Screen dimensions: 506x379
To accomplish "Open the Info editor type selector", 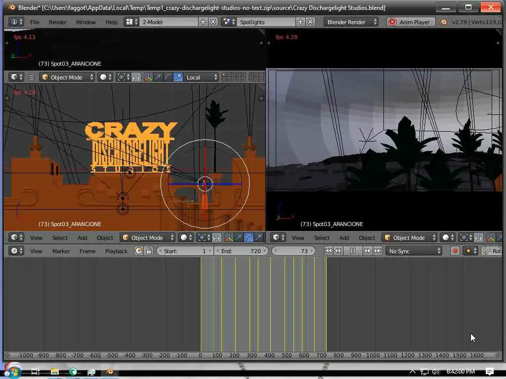I will coord(16,22).
